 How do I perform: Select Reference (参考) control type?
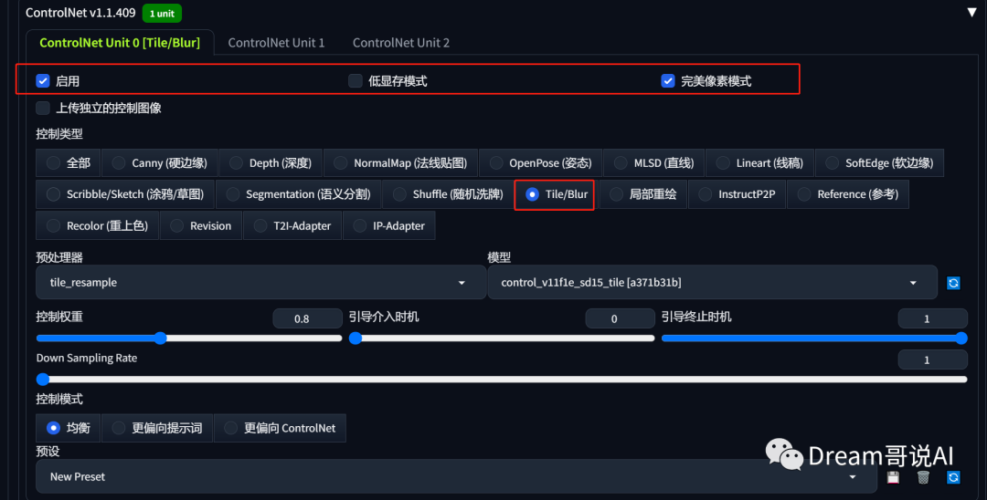[848, 194]
